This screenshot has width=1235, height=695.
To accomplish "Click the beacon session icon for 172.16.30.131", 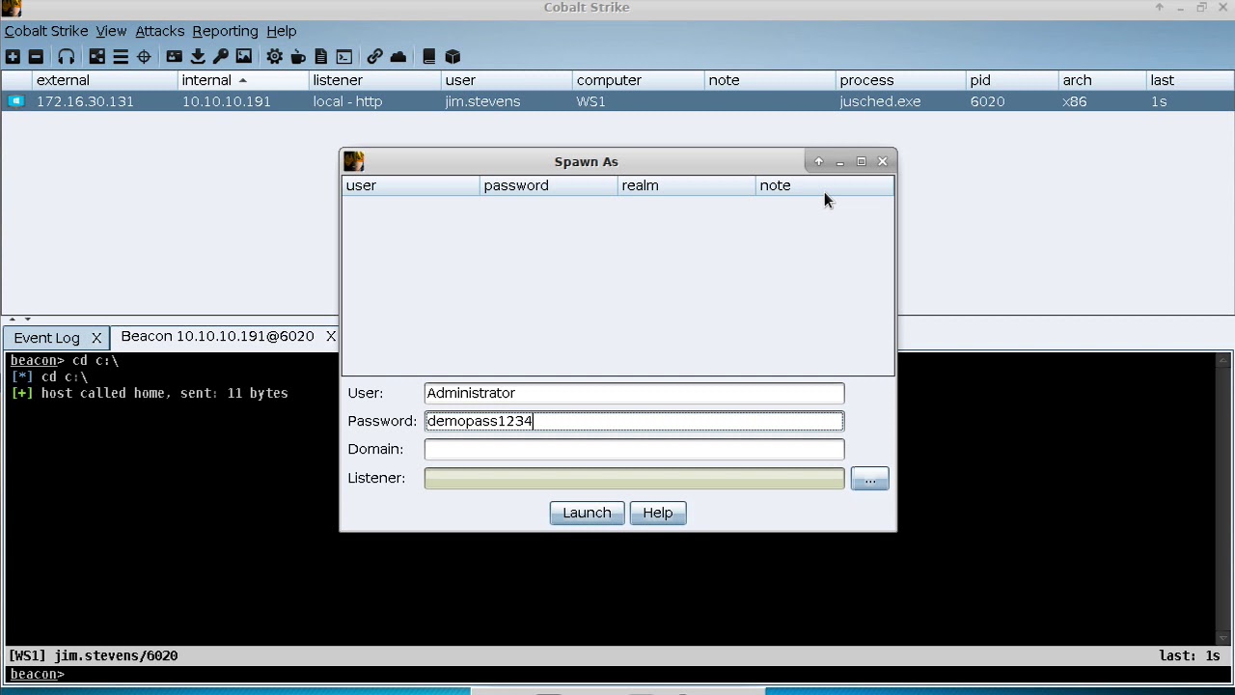I will (x=15, y=101).
